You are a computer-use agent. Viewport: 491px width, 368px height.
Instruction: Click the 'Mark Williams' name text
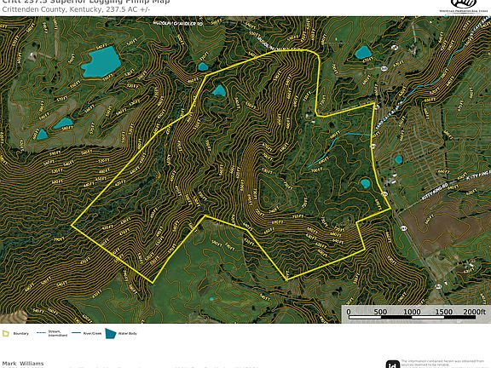22,364
